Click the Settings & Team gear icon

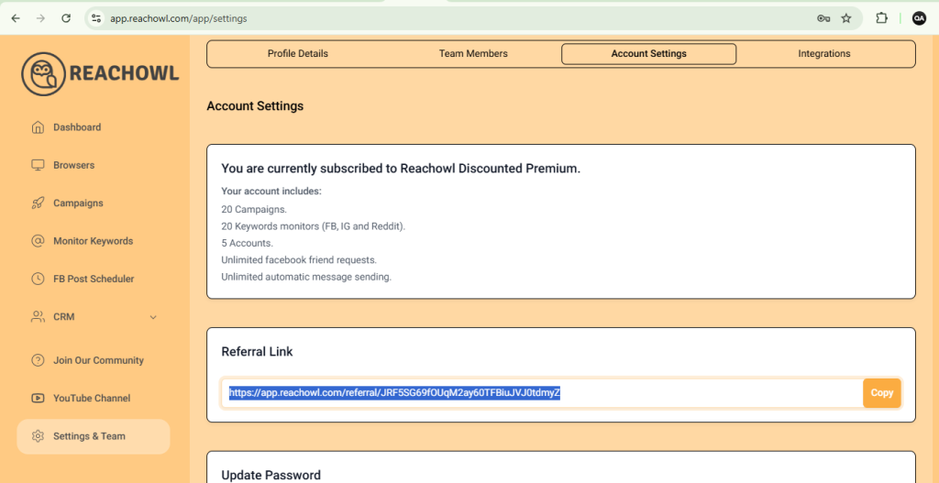pos(38,436)
